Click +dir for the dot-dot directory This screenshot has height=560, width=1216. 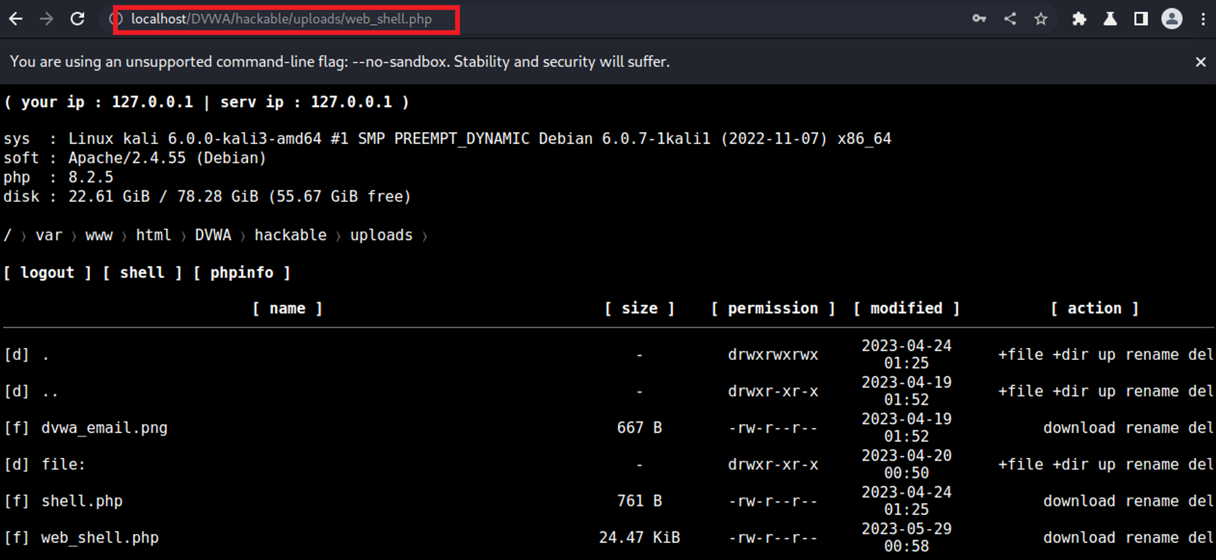click(x=1070, y=392)
